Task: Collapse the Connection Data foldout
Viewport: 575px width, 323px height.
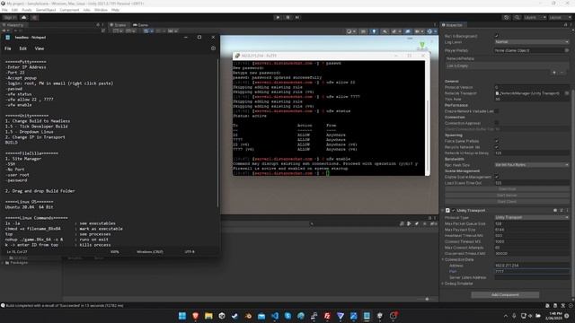Action: point(443,259)
